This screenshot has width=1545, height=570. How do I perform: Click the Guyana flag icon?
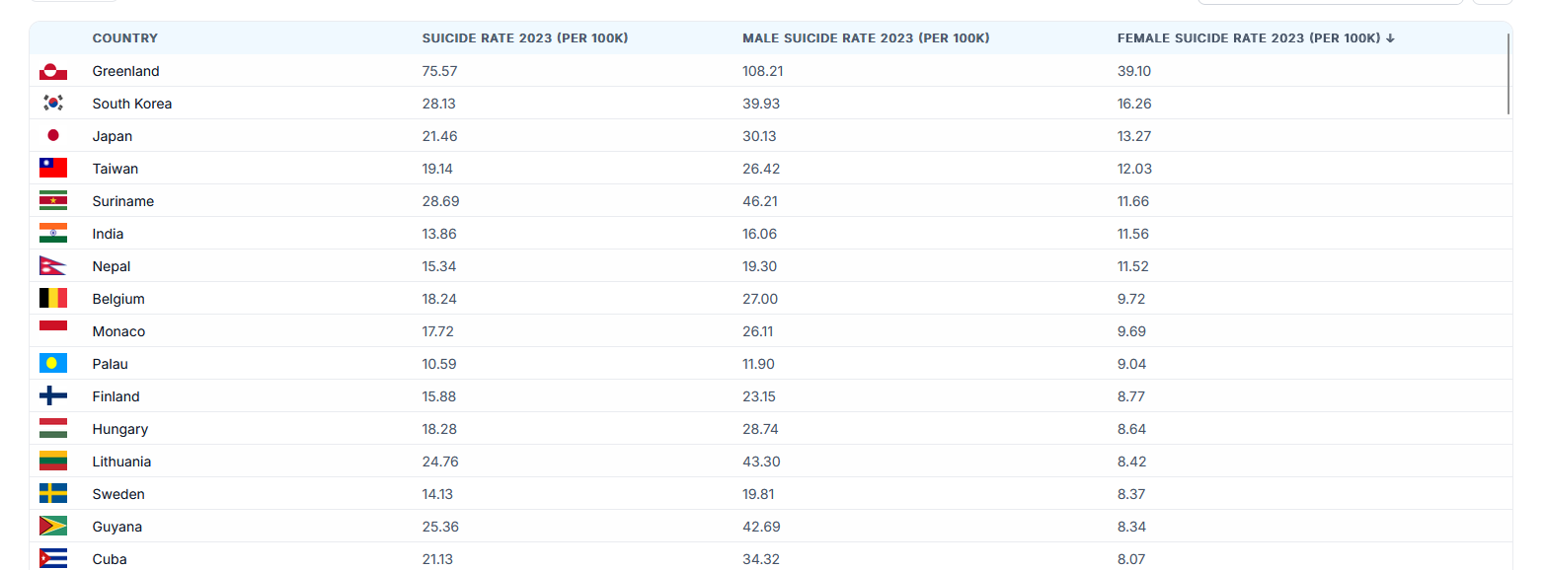(x=53, y=527)
